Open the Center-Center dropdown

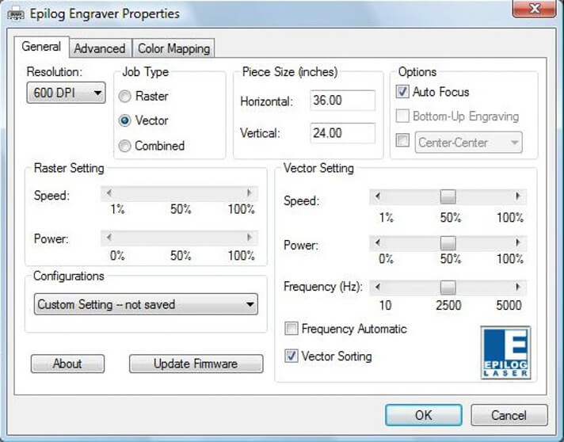click(x=468, y=143)
